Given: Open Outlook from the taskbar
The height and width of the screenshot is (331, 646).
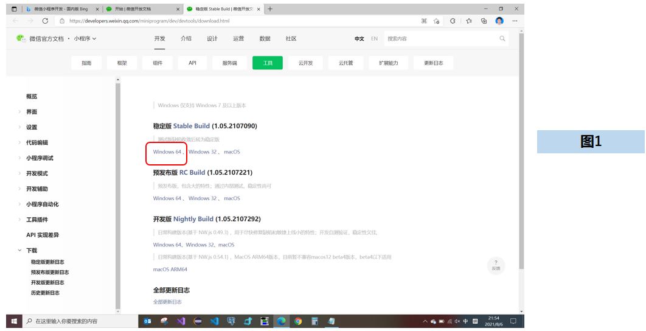Looking at the screenshot, I should [147, 321].
